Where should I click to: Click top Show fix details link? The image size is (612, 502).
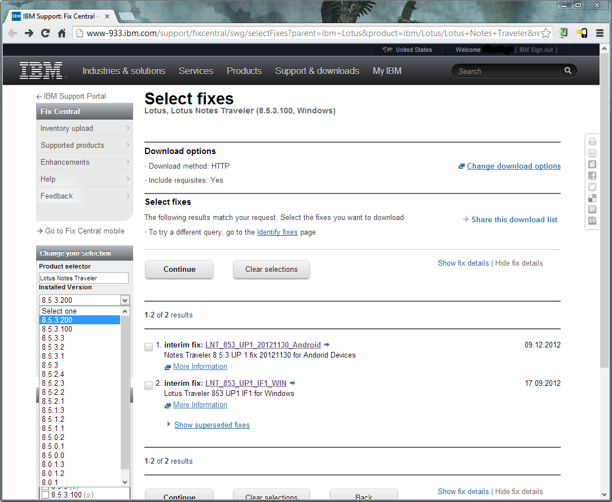[x=463, y=263]
